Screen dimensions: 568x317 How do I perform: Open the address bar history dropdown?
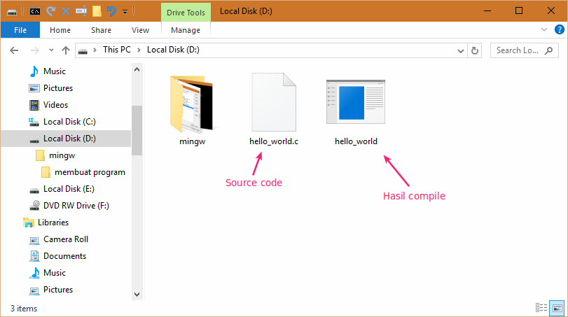[461, 50]
